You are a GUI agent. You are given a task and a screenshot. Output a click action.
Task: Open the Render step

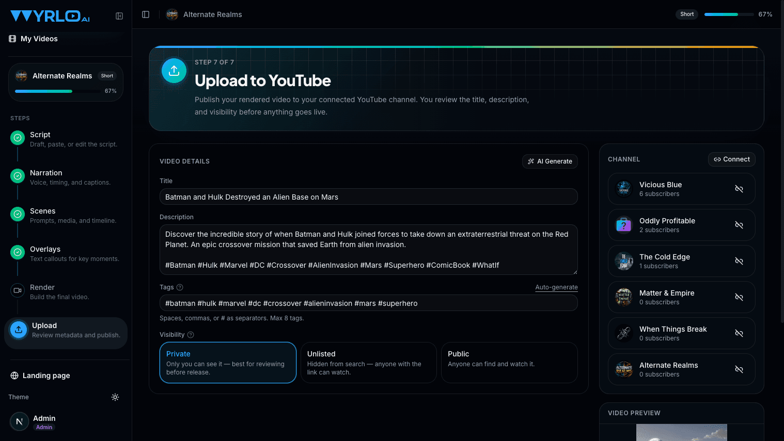pyautogui.click(x=66, y=292)
